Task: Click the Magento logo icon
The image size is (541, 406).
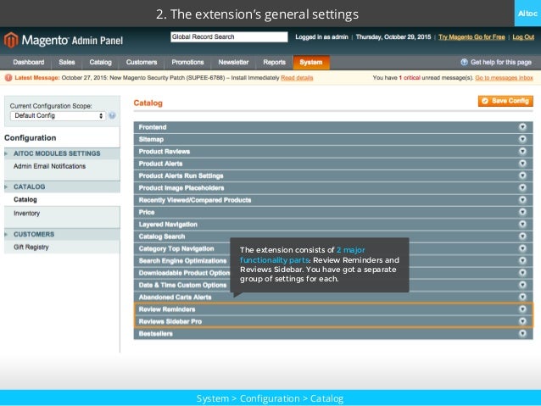Action: tap(11, 40)
